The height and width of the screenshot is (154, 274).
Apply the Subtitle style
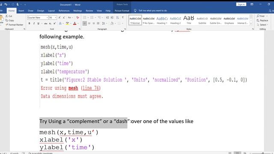[202, 20]
